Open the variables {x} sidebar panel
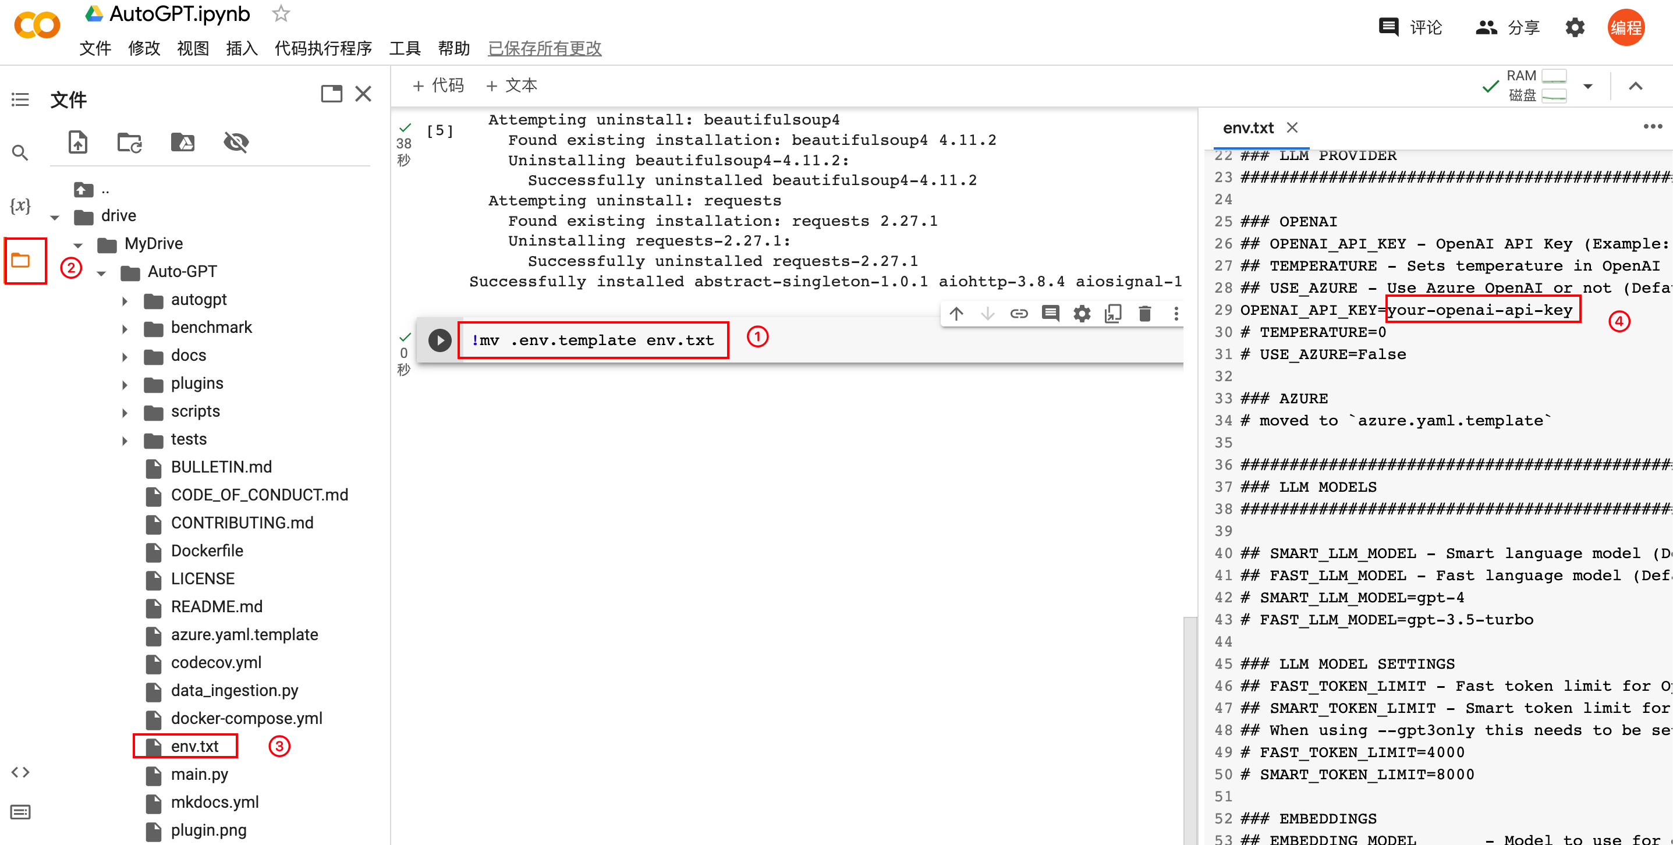The width and height of the screenshot is (1673, 845). click(20, 206)
